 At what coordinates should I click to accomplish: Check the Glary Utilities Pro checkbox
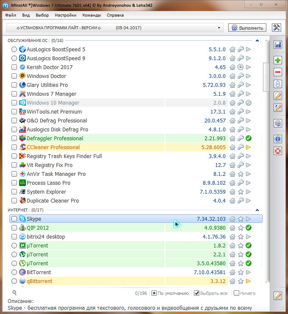[x=14, y=85]
